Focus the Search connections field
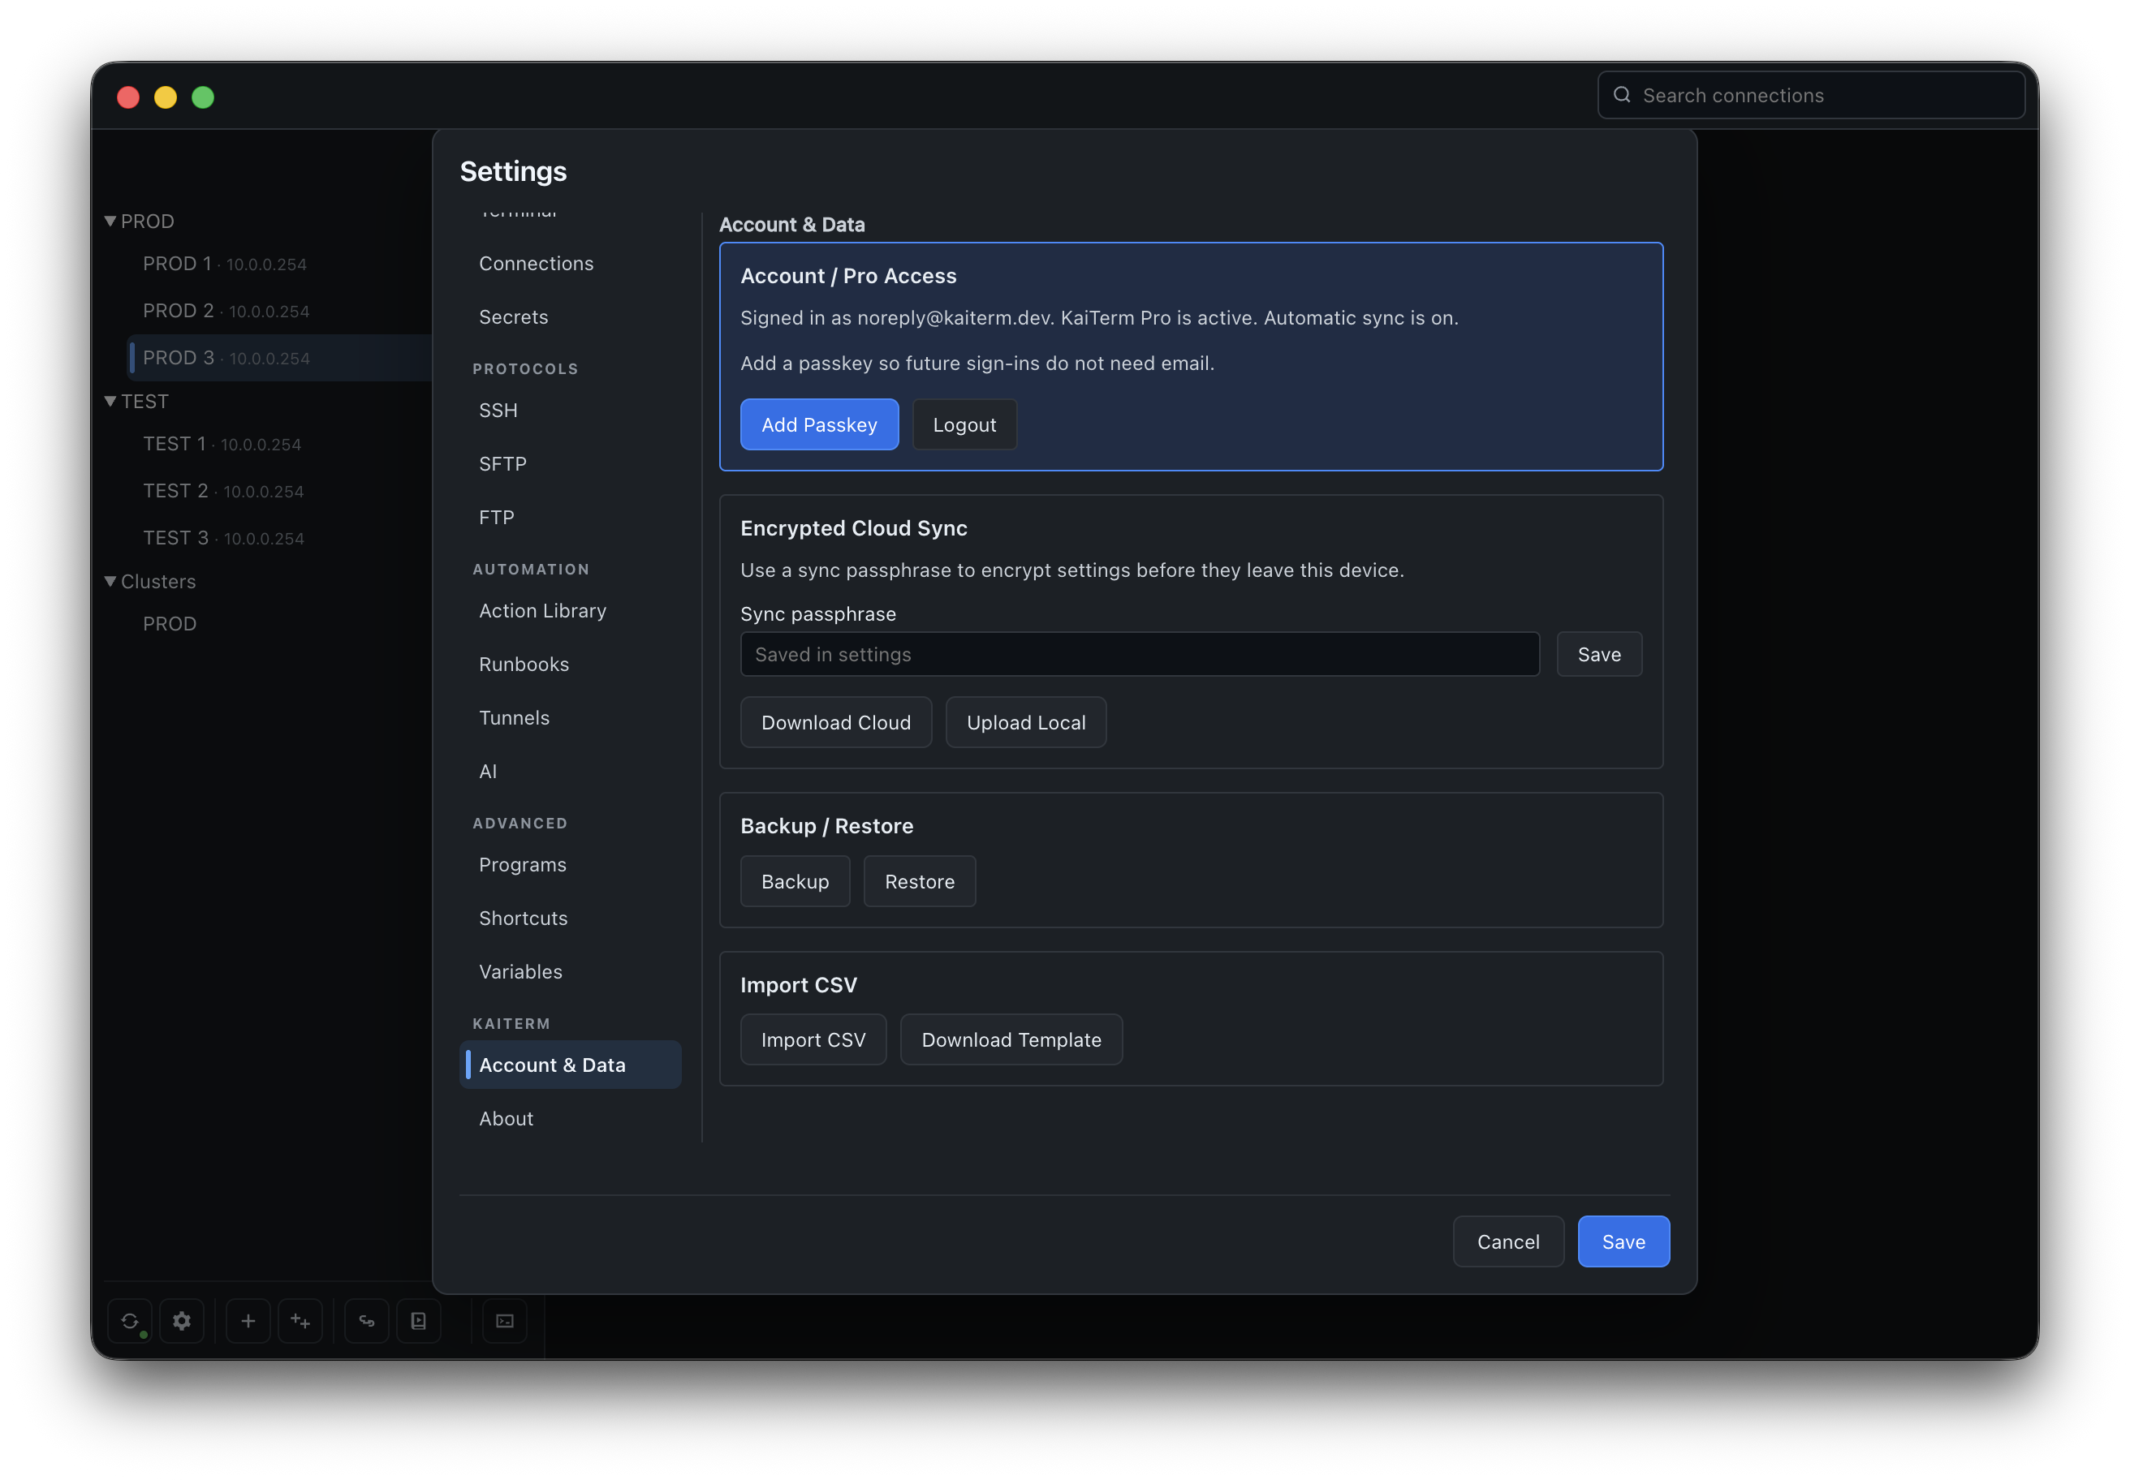The width and height of the screenshot is (2130, 1480). [x=1810, y=95]
